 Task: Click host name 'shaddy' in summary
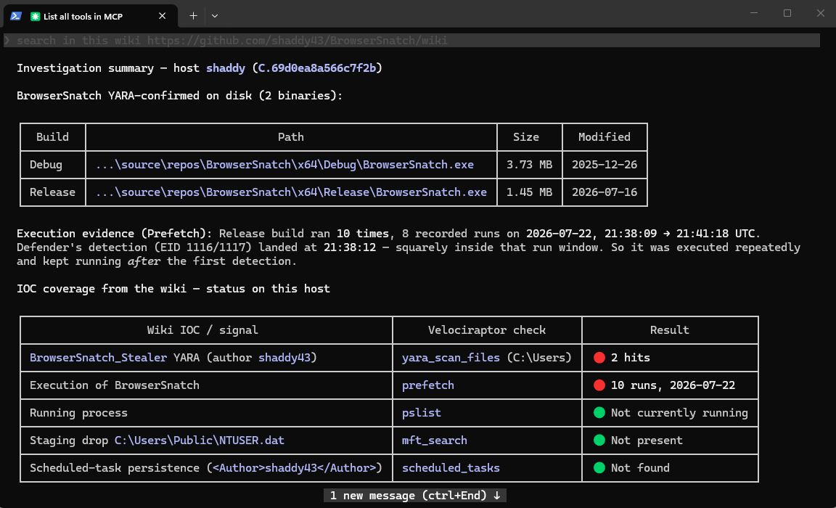point(226,68)
